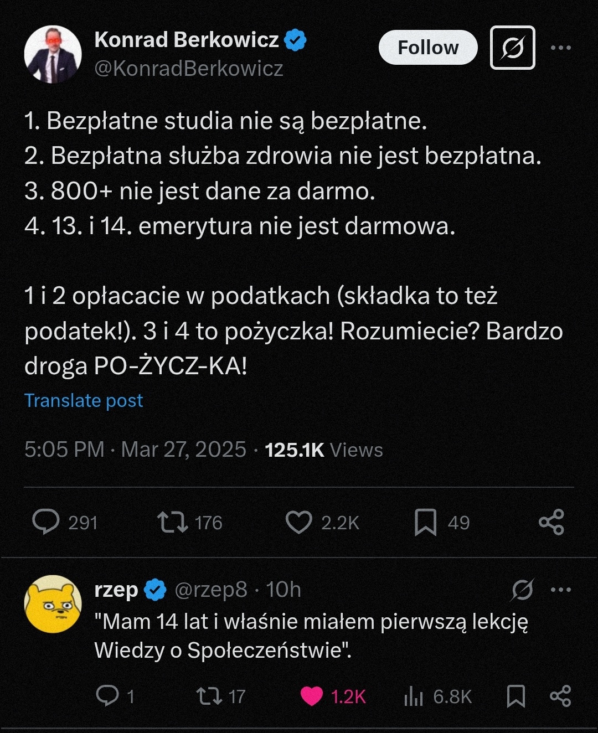Reply to the main post
Image resolution: width=598 pixels, height=733 pixels.
(46, 522)
